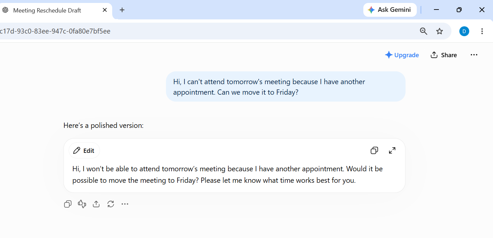Click the share icon below the response

coord(96,204)
